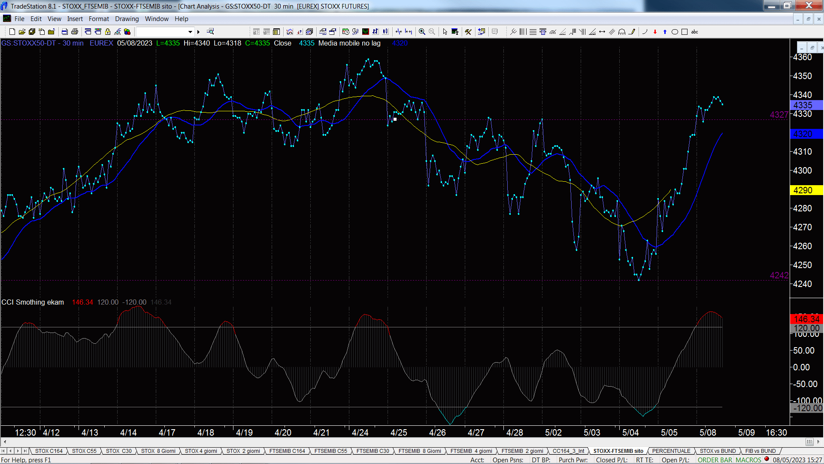Select the pointer arrow tool
This screenshot has height=464, width=824.
point(445,32)
